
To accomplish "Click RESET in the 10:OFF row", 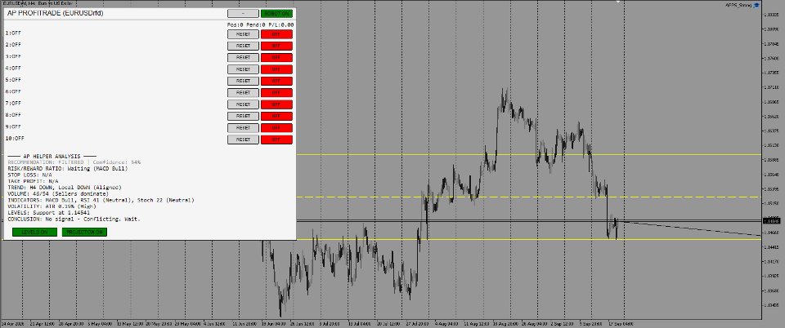I will tap(243, 140).
